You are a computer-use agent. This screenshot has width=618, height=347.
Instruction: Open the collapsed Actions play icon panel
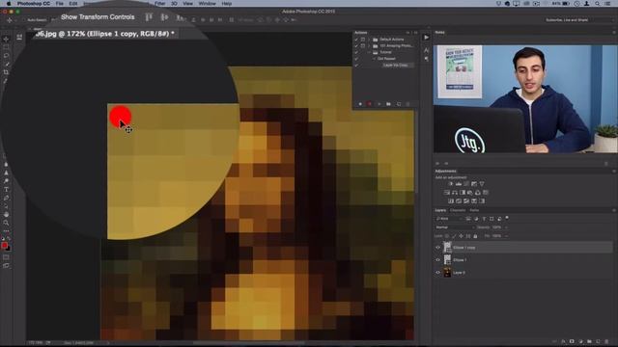click(x=426, y=38)
